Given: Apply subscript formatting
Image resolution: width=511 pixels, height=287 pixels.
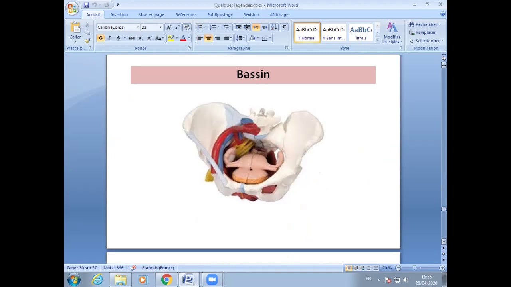Looking at the screenshot, I should click(140, 38).
